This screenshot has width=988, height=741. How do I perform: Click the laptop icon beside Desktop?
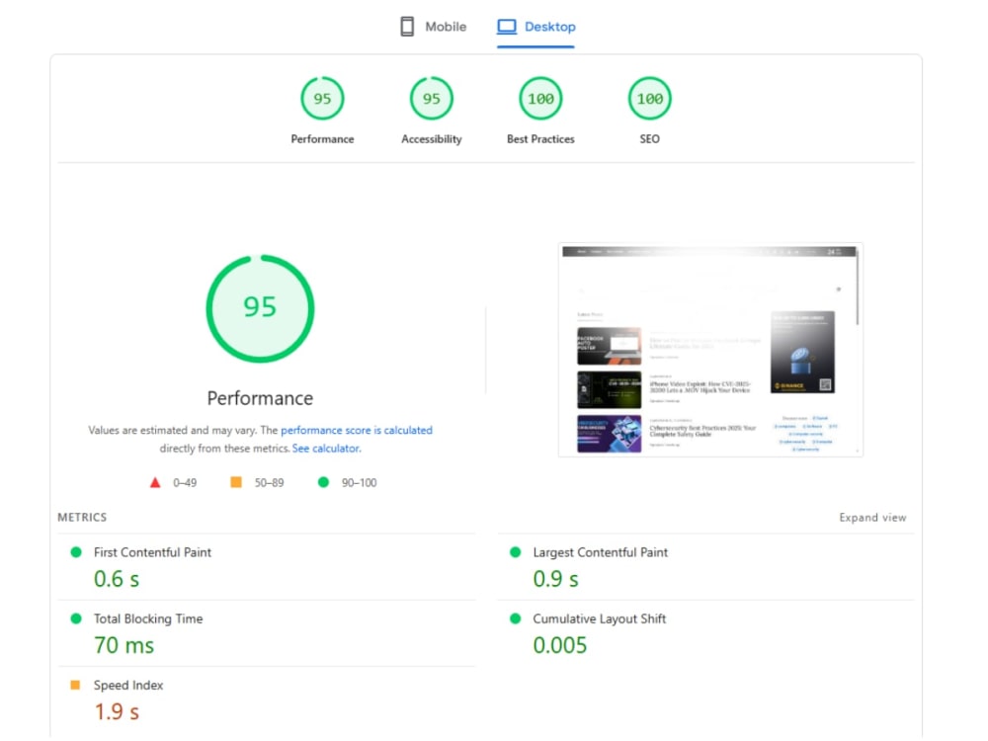(507, 27)
